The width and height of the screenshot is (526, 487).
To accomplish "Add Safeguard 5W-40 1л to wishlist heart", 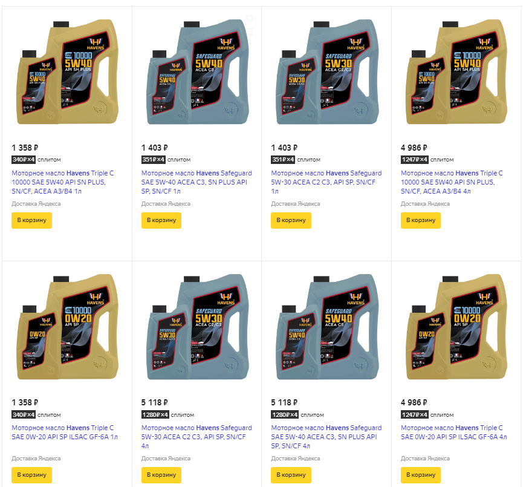I will coord(250,19).
